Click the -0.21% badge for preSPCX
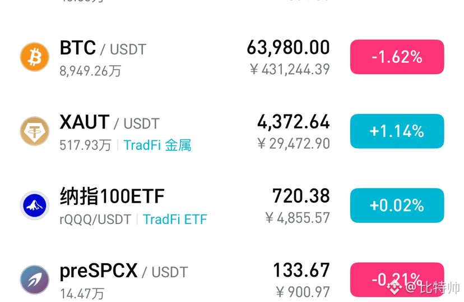464x302 pixels. coord(397,280)
